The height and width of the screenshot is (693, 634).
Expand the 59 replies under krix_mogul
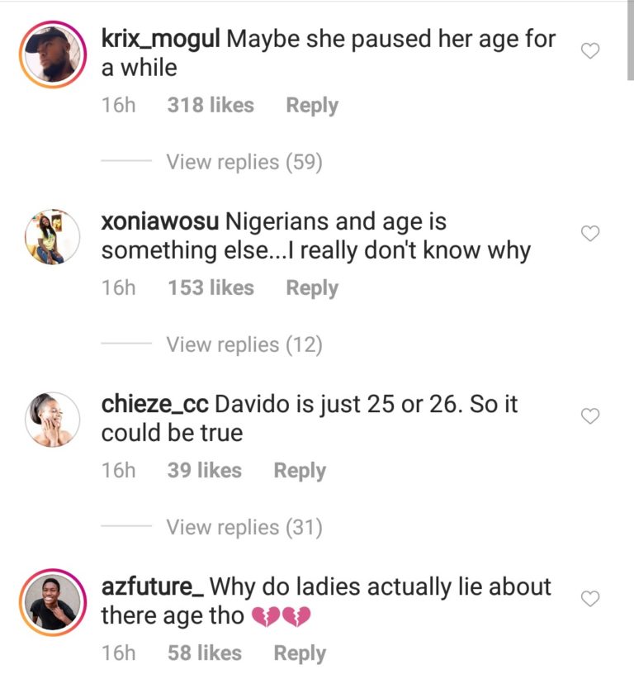(x=244, y=162)
